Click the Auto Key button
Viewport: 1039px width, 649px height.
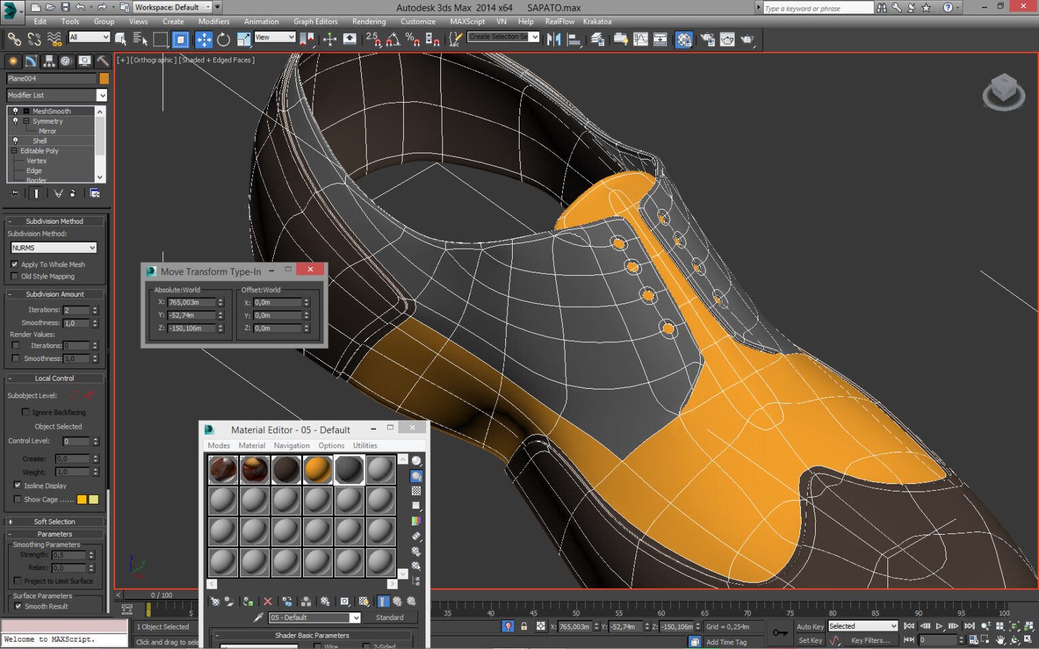pos(810,627)
